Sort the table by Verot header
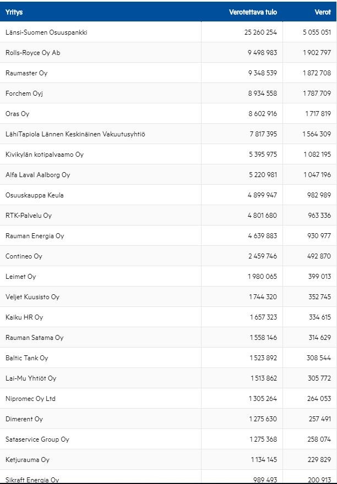The width and height of the screenshot is (337, 484). [323, 12]
